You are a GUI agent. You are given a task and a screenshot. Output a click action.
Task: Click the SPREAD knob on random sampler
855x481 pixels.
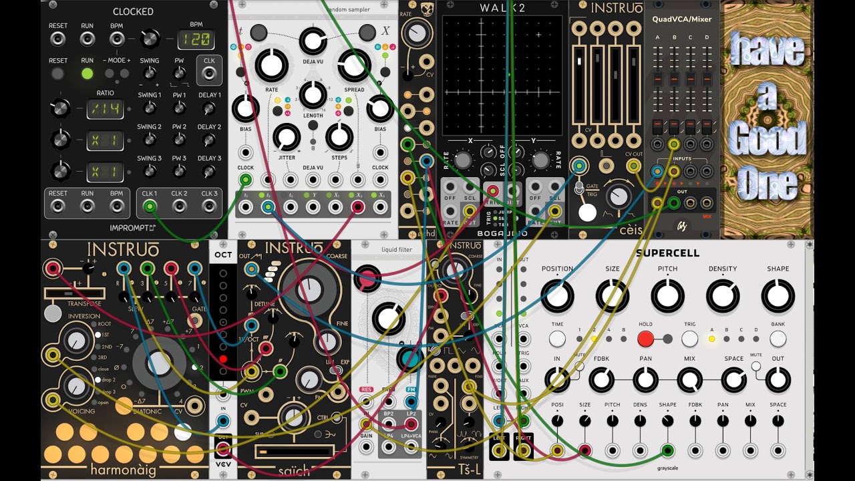pos(355,65)
